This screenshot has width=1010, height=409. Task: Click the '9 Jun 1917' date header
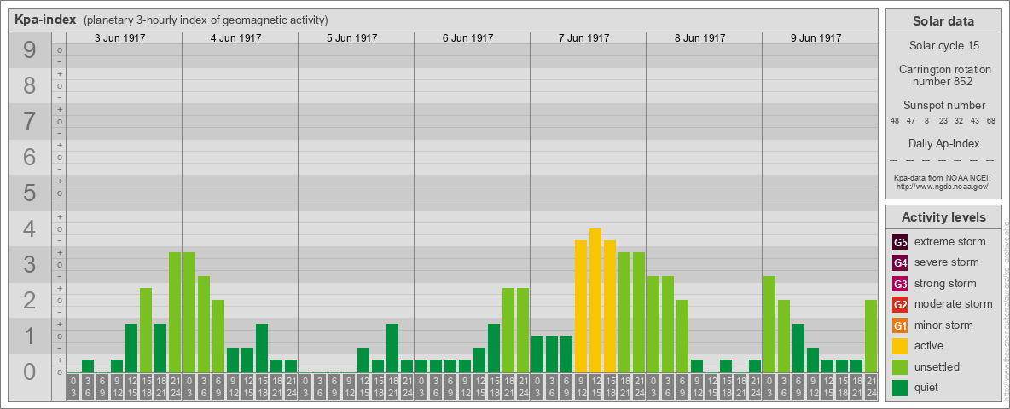[816, 38]
